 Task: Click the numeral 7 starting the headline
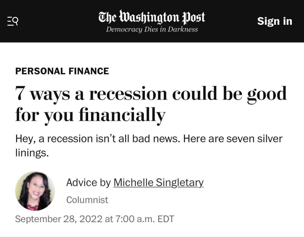tap(20, 93)
